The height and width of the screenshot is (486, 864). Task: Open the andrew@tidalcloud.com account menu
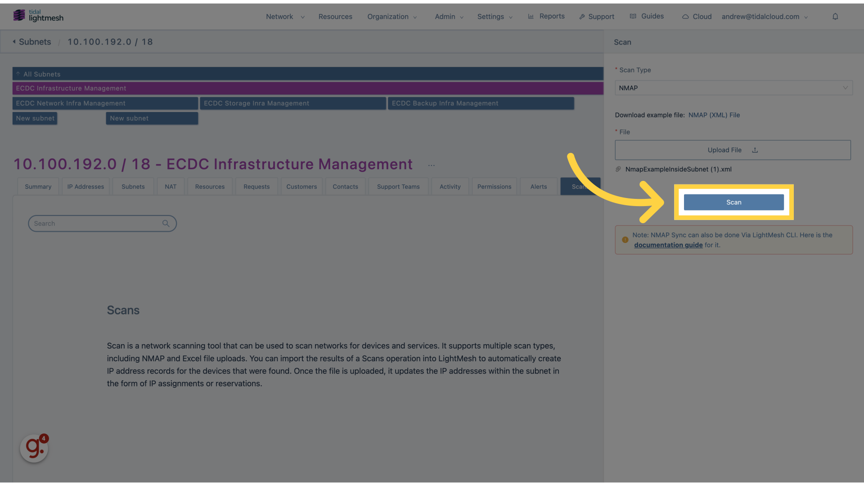pyautogui.click(x=765, y=17)
